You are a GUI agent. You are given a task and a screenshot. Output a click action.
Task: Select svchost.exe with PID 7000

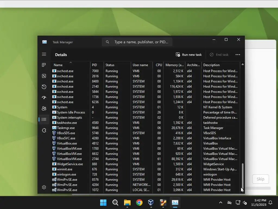pos(146,71)
